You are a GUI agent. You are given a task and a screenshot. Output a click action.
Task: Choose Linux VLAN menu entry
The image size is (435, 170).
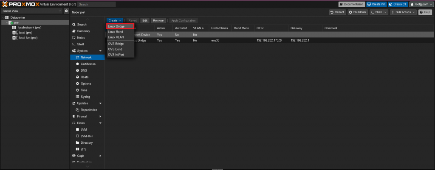120,37
